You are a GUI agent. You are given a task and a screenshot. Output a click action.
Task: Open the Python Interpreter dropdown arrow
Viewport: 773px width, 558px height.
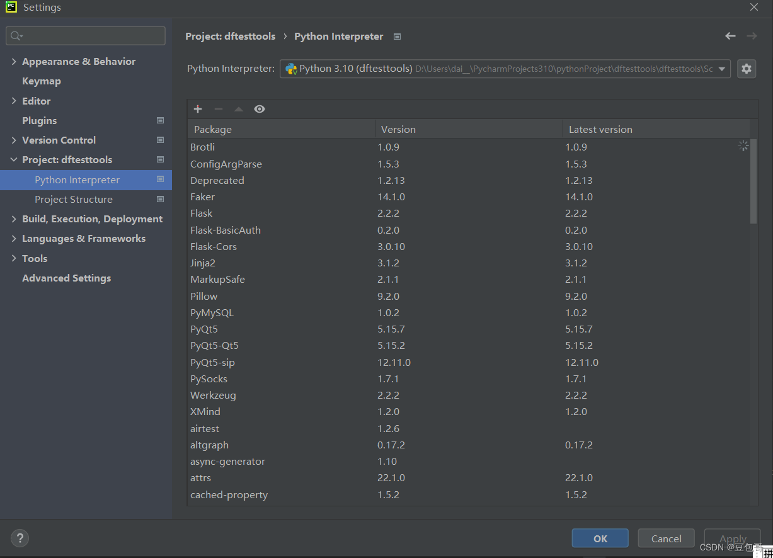coord(722,69)
